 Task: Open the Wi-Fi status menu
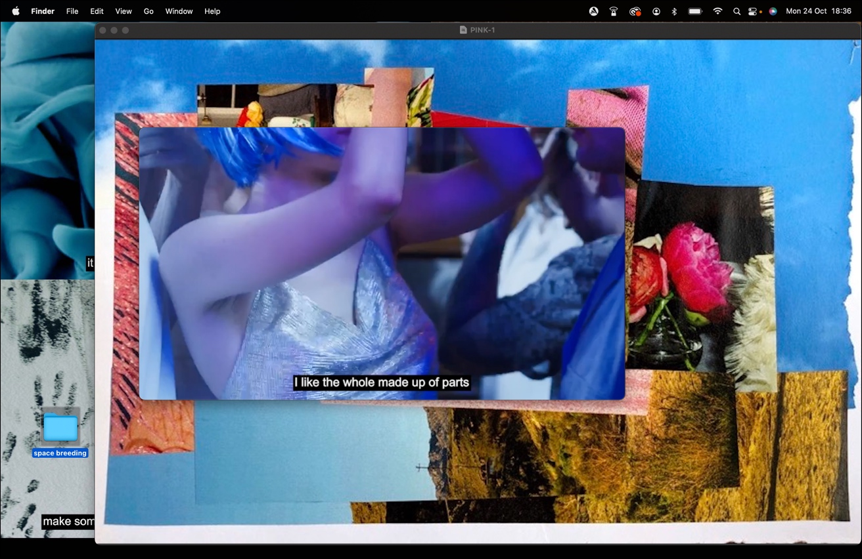[x=717, y=11]
